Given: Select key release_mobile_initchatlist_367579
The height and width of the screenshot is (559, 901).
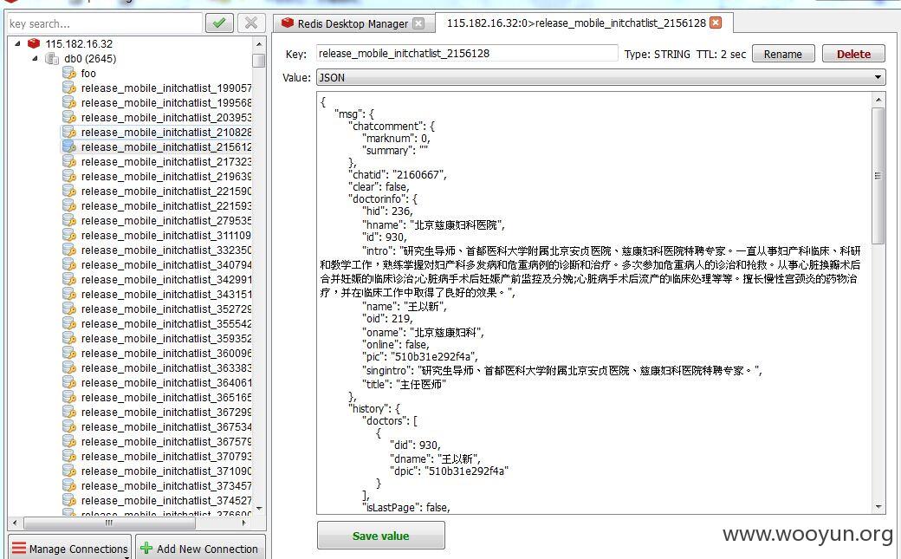Looking at the screenshot, I should (166, 442).
